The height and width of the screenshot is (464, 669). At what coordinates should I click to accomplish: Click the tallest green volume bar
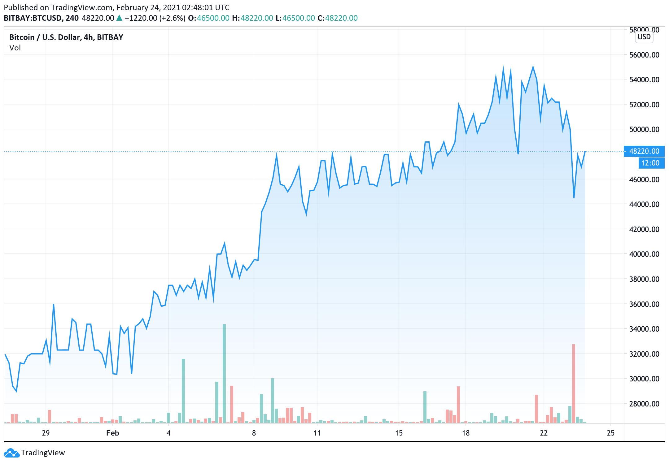[224, 373]
